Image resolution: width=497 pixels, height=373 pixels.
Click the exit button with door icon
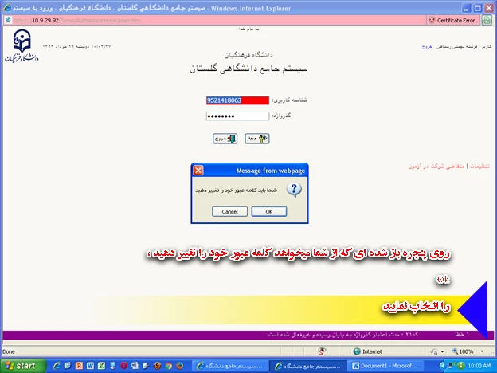point(225,139)
